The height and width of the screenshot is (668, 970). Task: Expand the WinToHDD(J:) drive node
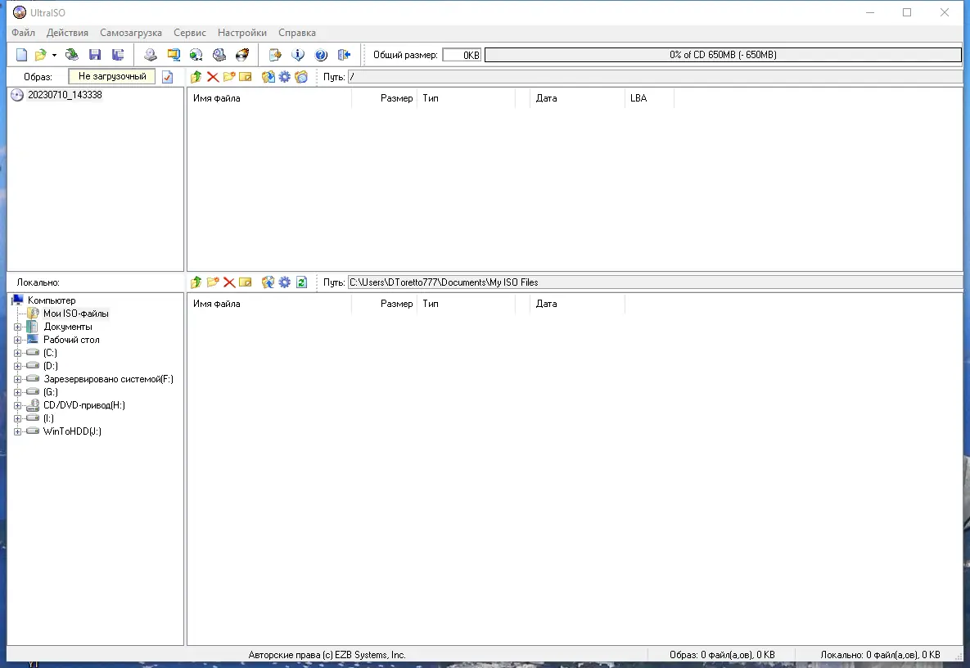(x=17, y=431)
